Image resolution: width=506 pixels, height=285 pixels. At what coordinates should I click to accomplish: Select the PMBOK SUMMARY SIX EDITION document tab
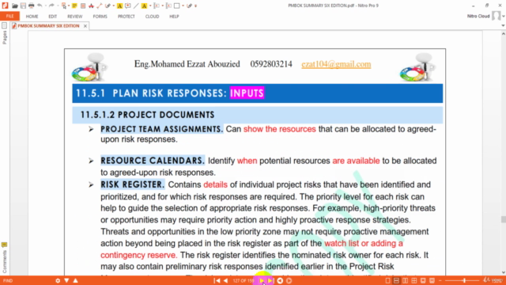point(48,26)
